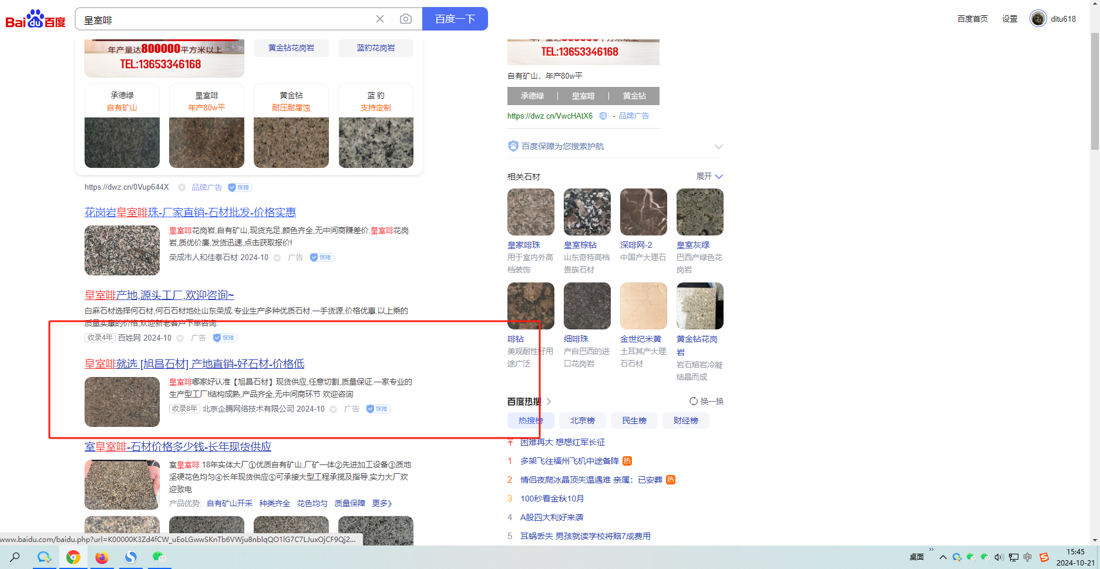Click the 换一换 refresh icon in 百度热搜
The image size is (1100, 569).
coord(694,401)
